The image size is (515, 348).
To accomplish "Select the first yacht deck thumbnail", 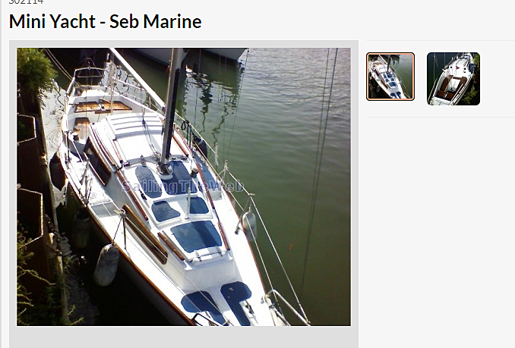I will (x=390, y=77).
